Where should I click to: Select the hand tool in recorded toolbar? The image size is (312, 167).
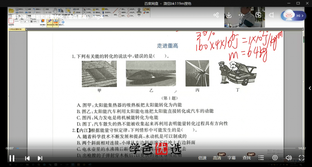pos(55,11)
